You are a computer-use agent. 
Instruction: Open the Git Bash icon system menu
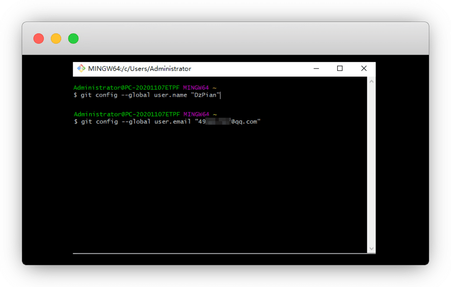tap(81, 68)
